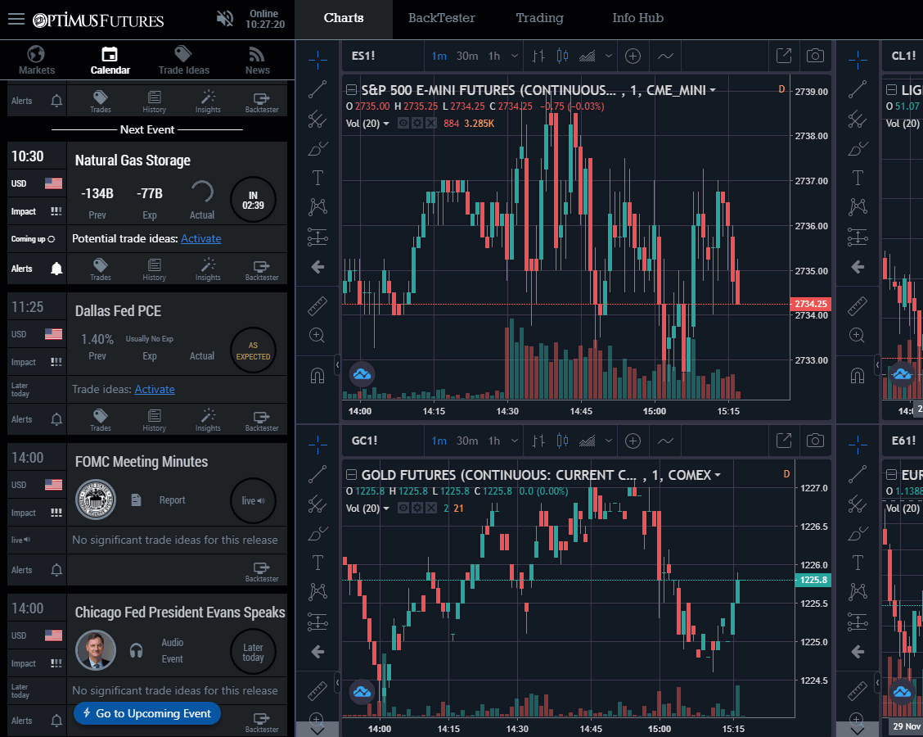Expand the interval dropdown on the GC1! chart

click(514, 441)
